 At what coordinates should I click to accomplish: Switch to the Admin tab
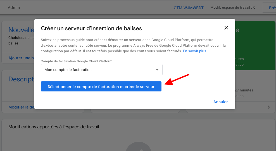click(14, 8)
